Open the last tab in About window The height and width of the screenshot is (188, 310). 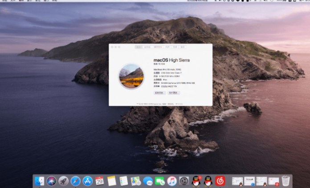(x=183, y=47)
